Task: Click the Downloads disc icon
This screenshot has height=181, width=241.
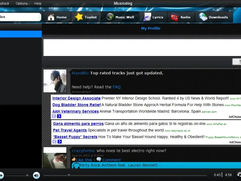Action: (203, 17)
